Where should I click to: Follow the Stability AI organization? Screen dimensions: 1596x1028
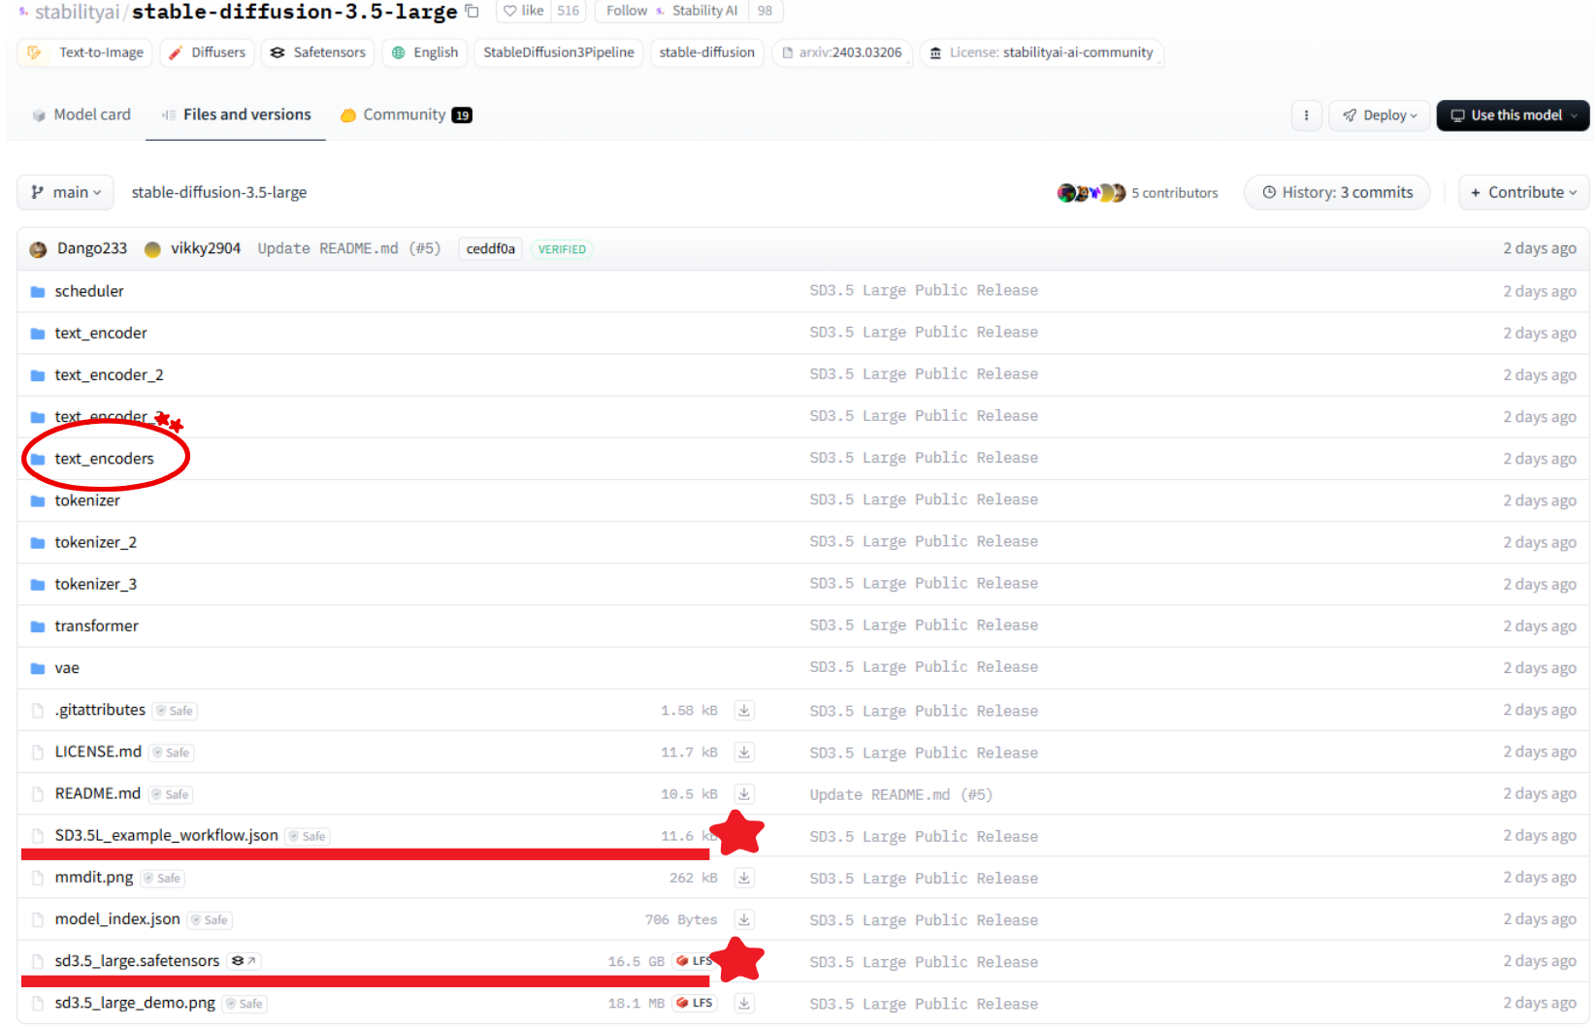click(626, 11)
